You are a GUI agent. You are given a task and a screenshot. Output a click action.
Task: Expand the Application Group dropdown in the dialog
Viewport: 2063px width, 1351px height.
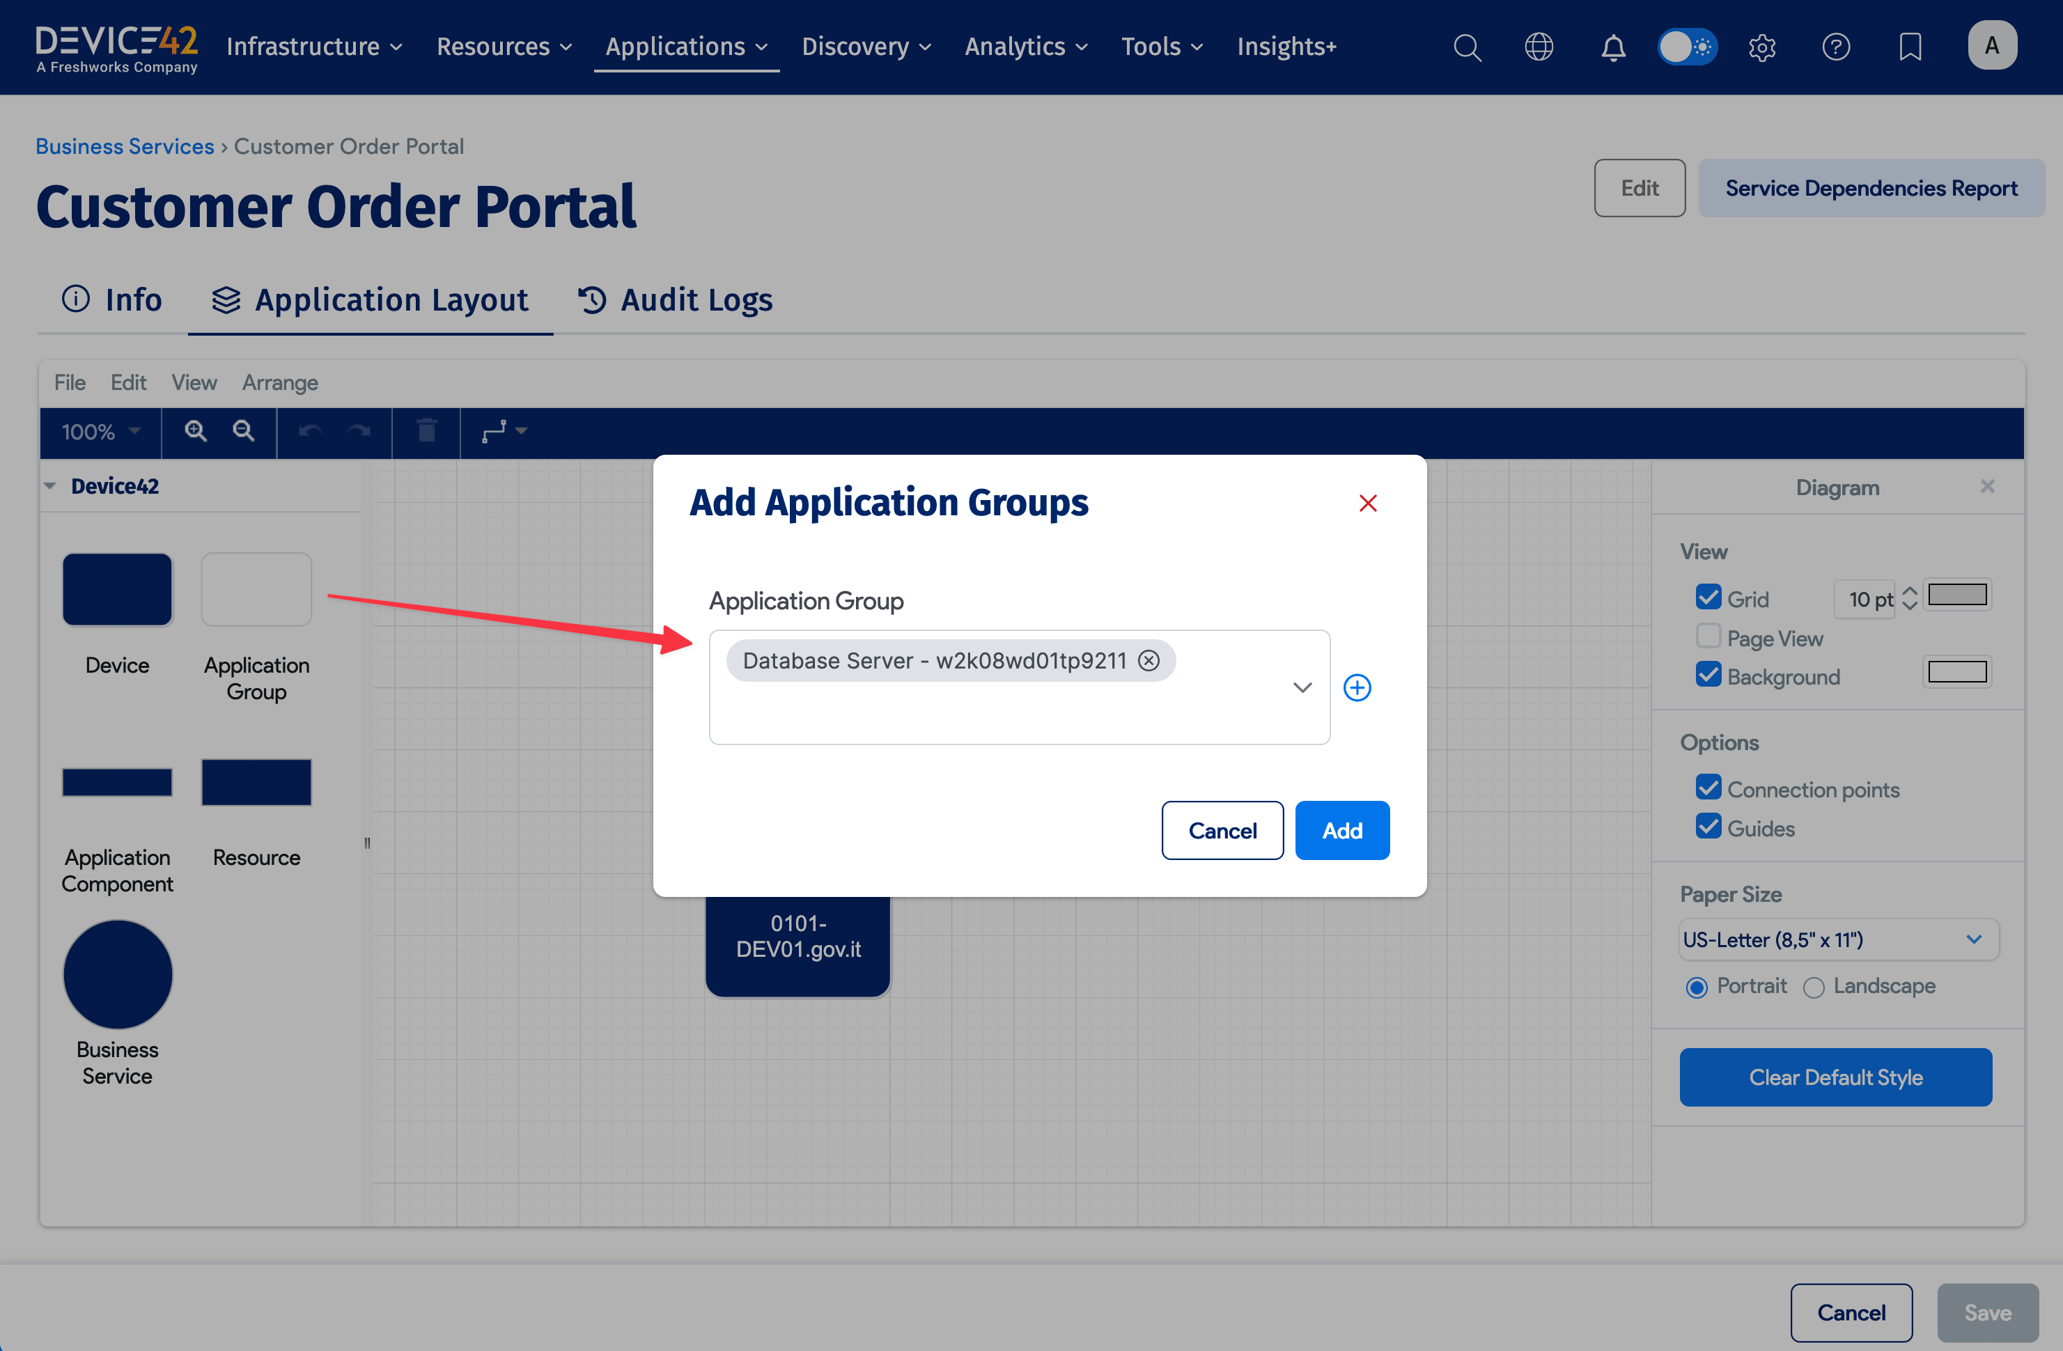[x=1302, y=687]
